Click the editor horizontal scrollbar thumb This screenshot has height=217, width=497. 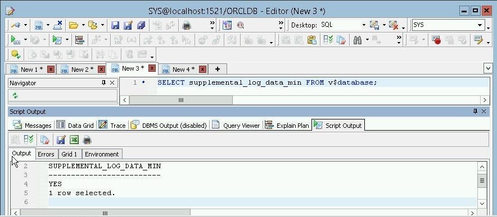pyautogui.click(x=181, y=100)
